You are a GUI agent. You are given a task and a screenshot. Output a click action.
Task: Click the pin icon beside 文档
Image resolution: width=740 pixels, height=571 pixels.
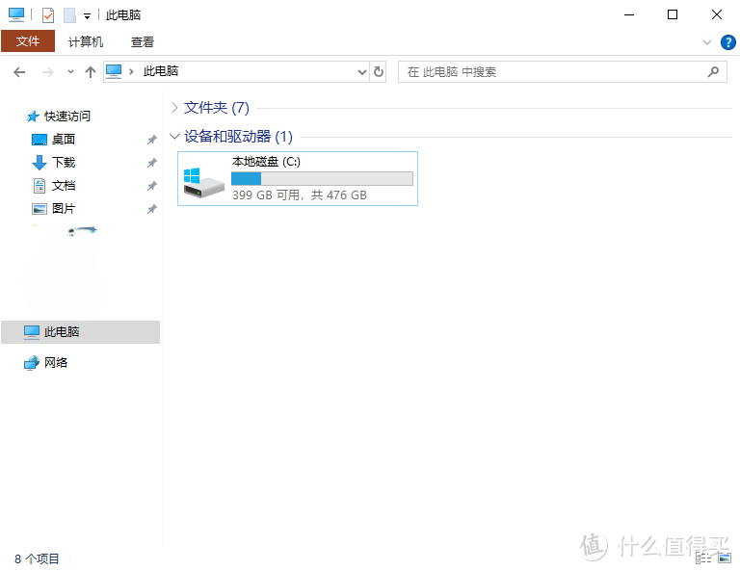point(151,186)
